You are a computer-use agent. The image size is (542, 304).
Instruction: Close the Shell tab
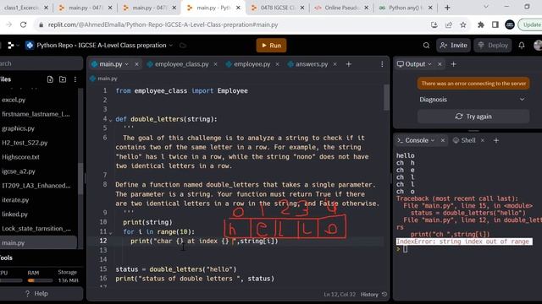point(483,140)
